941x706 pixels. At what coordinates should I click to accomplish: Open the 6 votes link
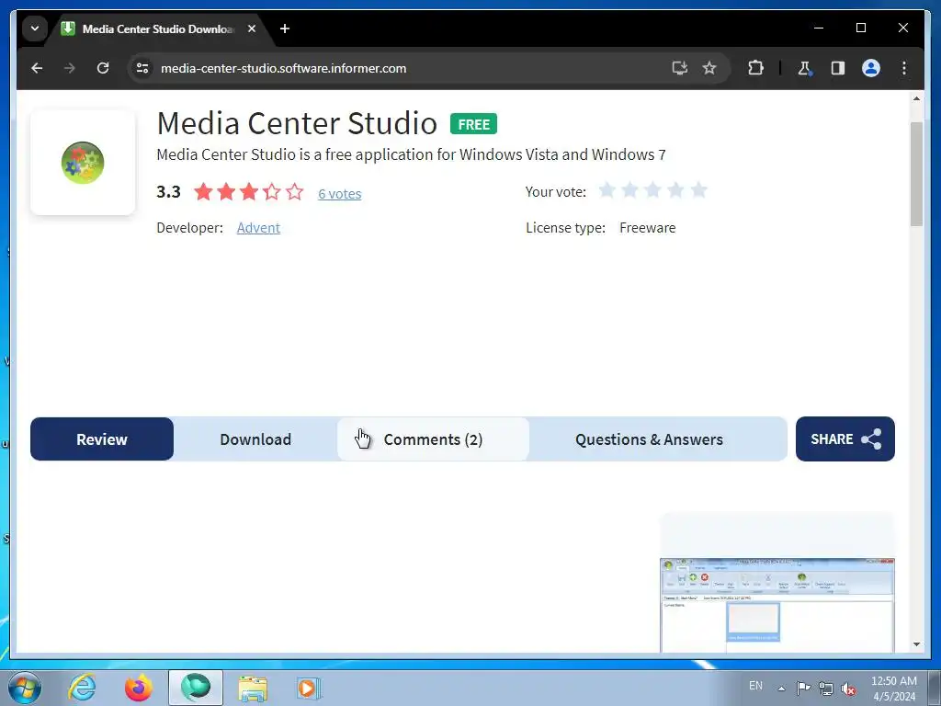[340, 194]
